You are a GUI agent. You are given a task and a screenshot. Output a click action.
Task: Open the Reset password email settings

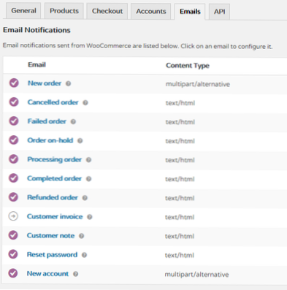(x=52, y=255)
